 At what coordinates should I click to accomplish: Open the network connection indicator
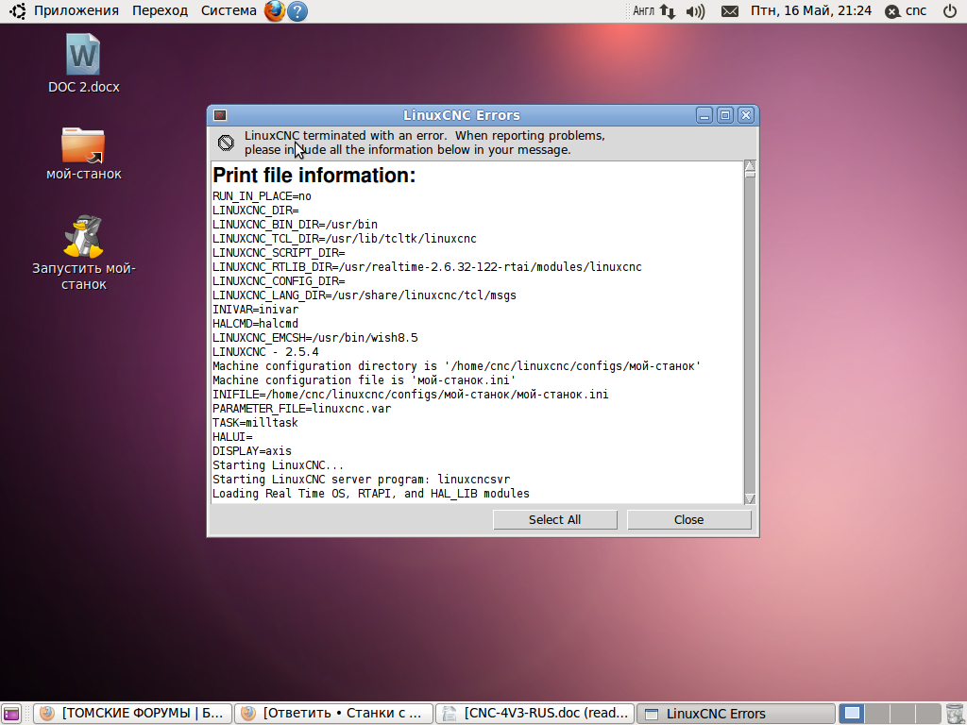[x=668, y=11]
